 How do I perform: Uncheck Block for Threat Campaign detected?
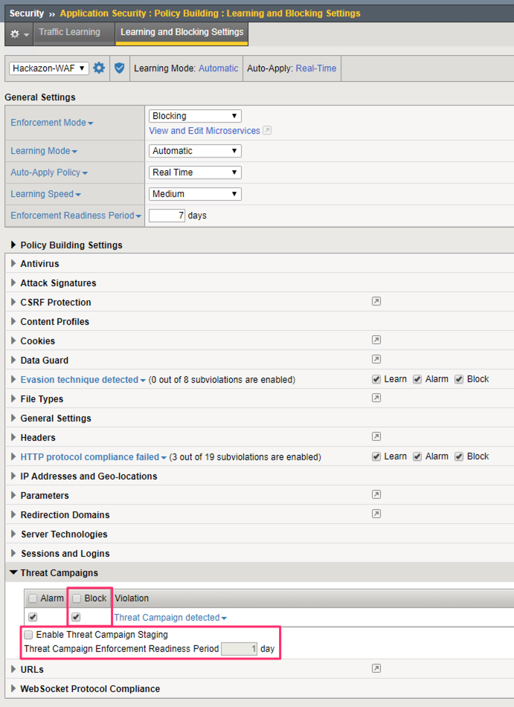coord(76,617)
